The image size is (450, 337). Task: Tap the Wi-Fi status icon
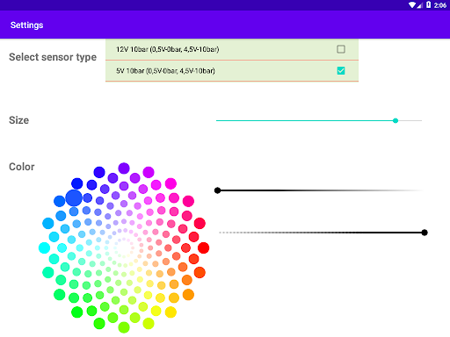[x=412, y=5]
